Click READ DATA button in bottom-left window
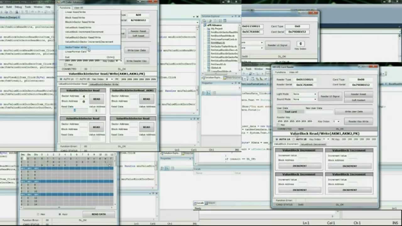This screenshot has width=402, height=226. click(x=99, y=214)
